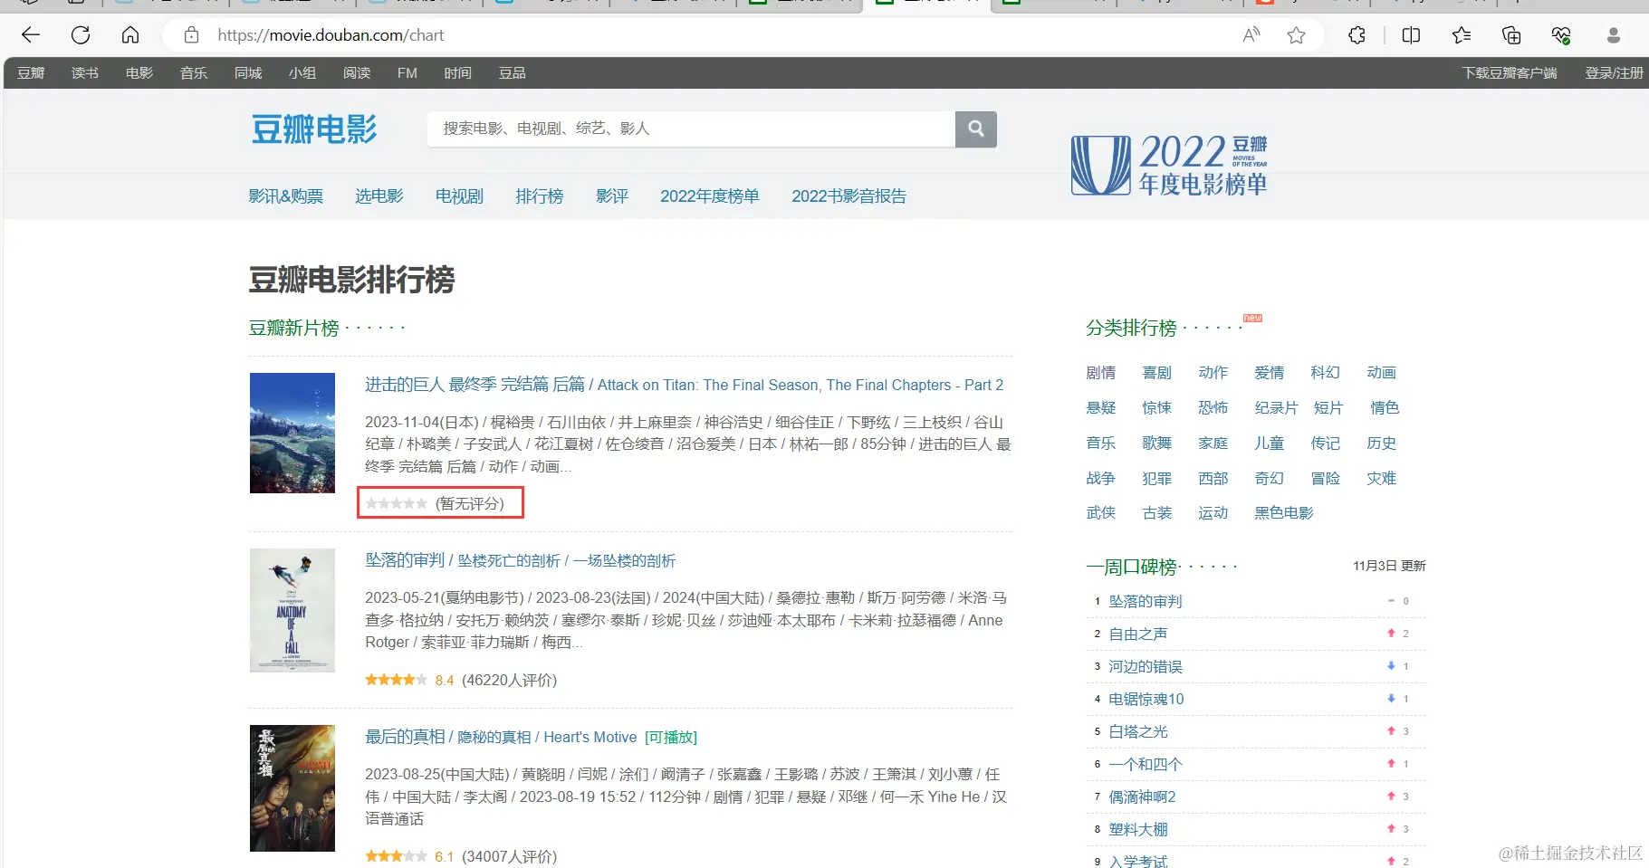Image resolution: width=1649 pixels, height=868 pixels.
Task: Click the 46220人评价 rating count
Action: click(x=510, y=681)
